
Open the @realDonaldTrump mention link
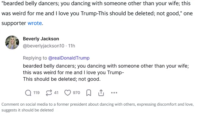point(69,58)
